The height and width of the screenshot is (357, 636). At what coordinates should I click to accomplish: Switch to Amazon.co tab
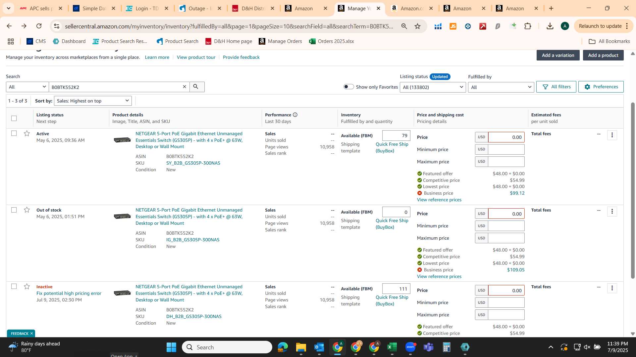412,8
